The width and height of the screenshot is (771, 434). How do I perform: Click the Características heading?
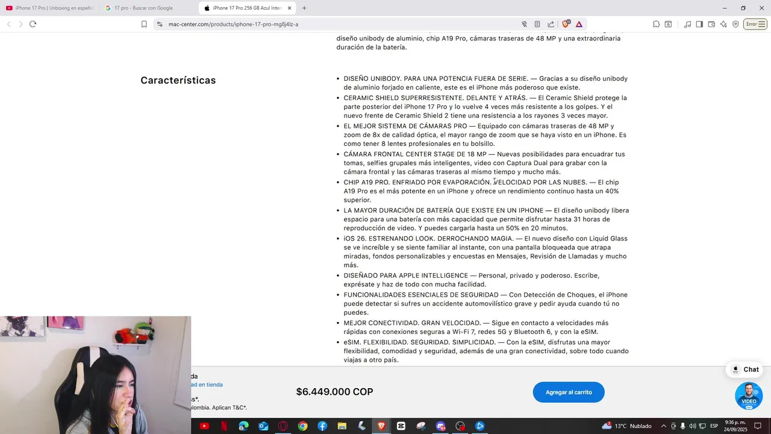178,80
